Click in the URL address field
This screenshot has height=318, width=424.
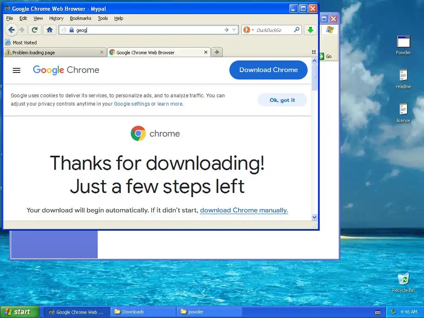coord(149,30)
